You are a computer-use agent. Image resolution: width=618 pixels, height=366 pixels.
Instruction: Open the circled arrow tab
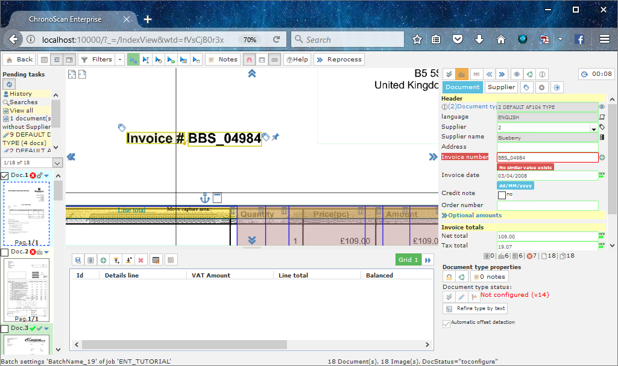click(x=557, y=87)
